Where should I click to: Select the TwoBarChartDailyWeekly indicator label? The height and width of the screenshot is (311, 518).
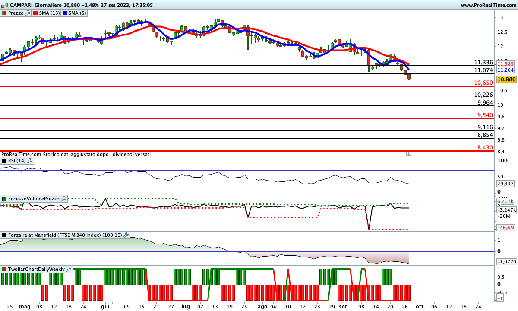point(37,269)
